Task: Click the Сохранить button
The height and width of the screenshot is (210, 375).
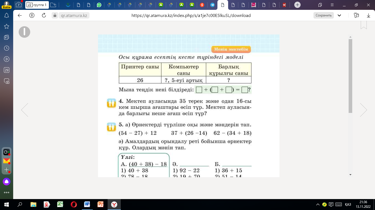Action: (x=324, y=15)
